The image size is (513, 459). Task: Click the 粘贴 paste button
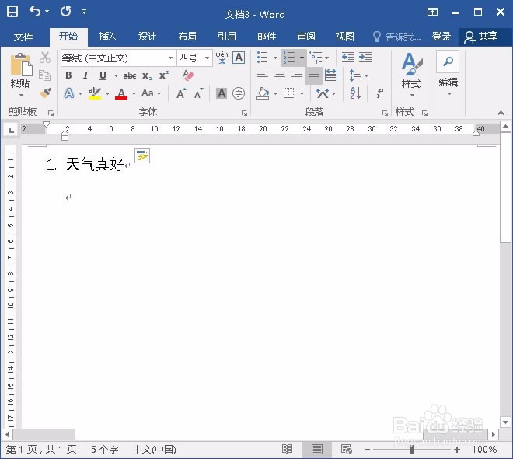click(20, 75)
